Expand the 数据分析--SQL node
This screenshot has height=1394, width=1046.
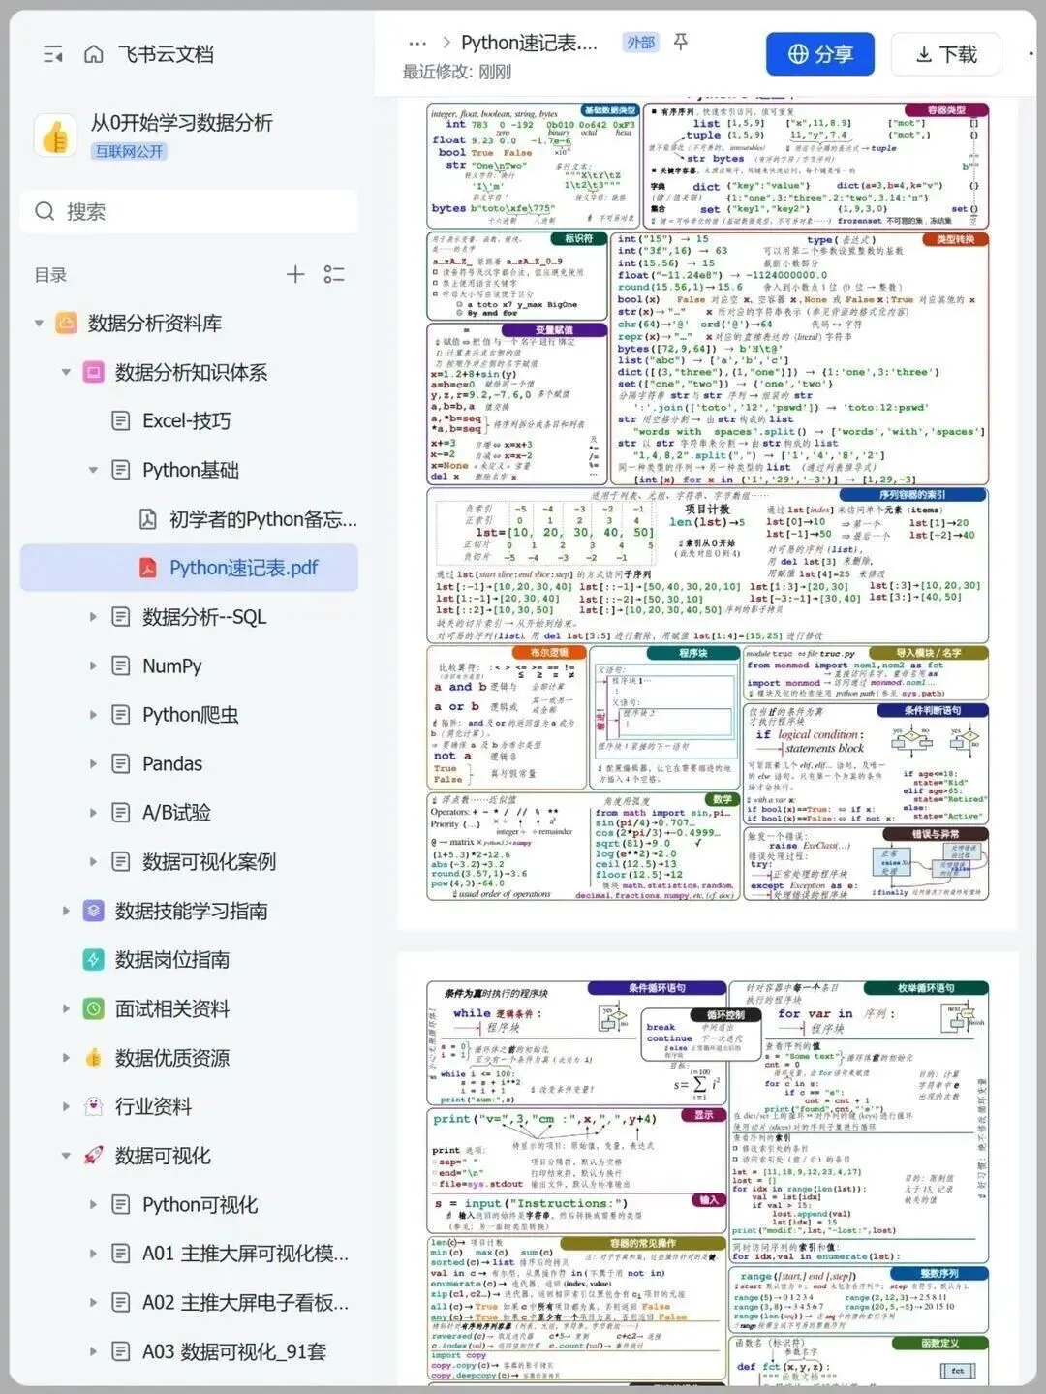pos(93,617)
